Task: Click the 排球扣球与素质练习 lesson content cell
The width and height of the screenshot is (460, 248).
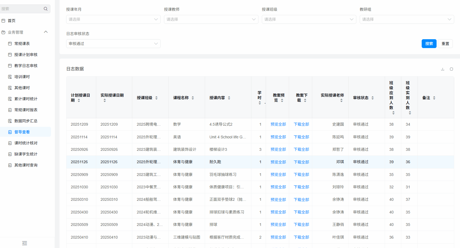Action: (227, 212)
